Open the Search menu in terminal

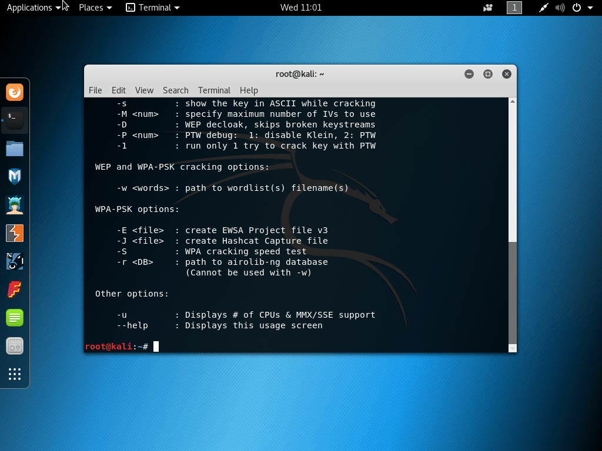[175, 90]
